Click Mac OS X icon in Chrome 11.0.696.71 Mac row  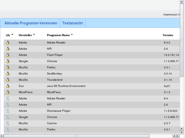[x=8, y=117]
